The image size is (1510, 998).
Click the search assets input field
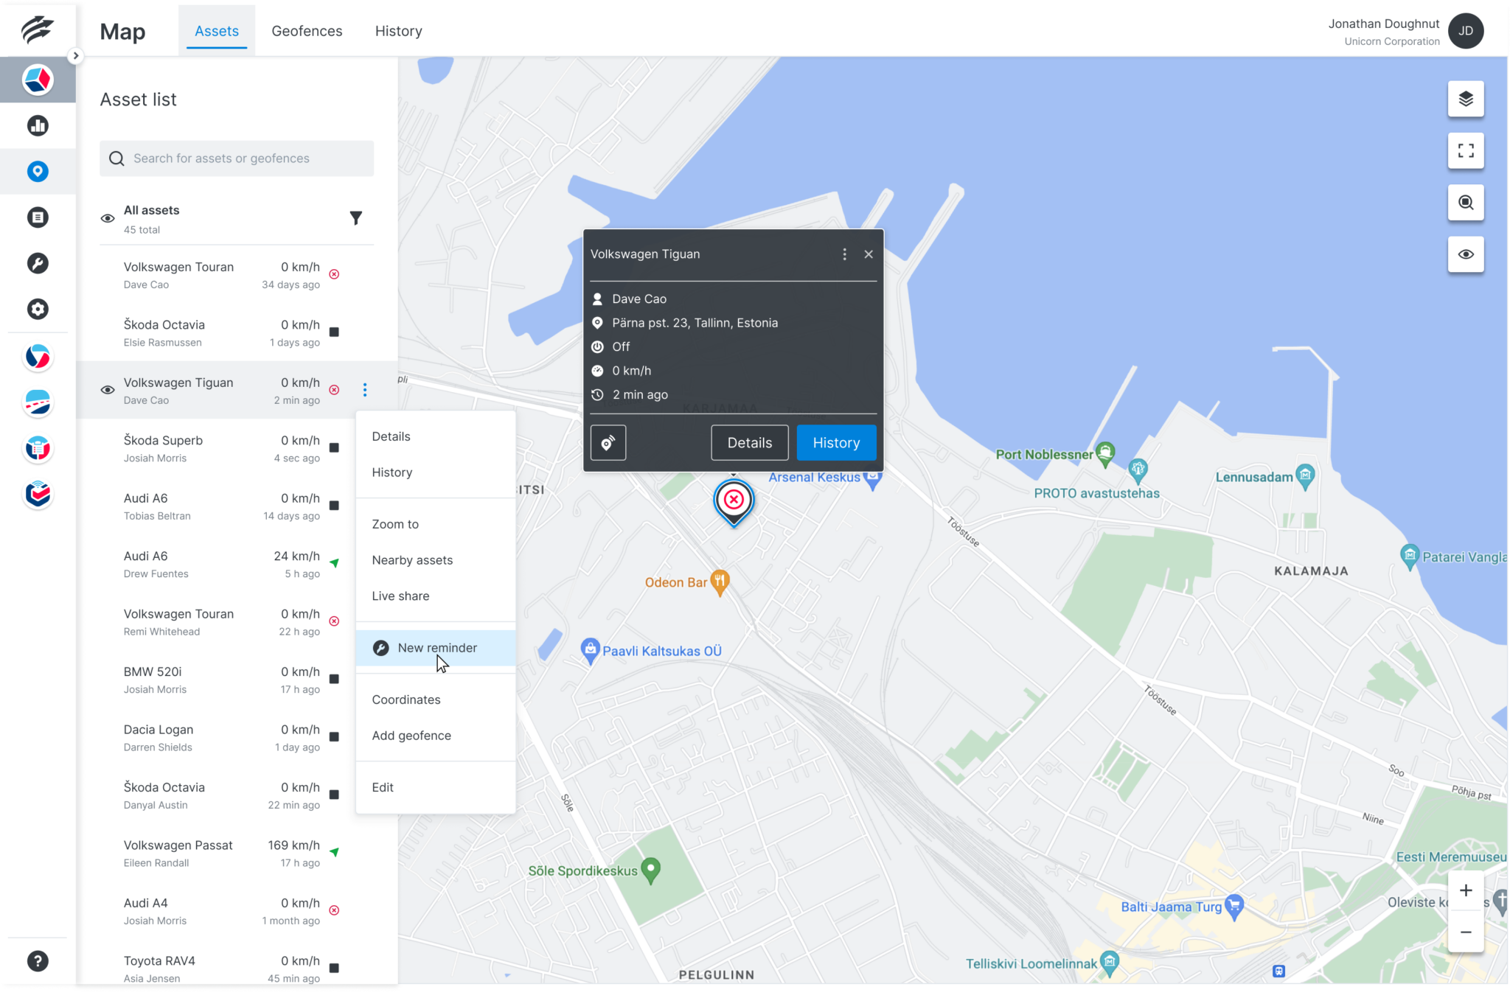pos(236,158)
